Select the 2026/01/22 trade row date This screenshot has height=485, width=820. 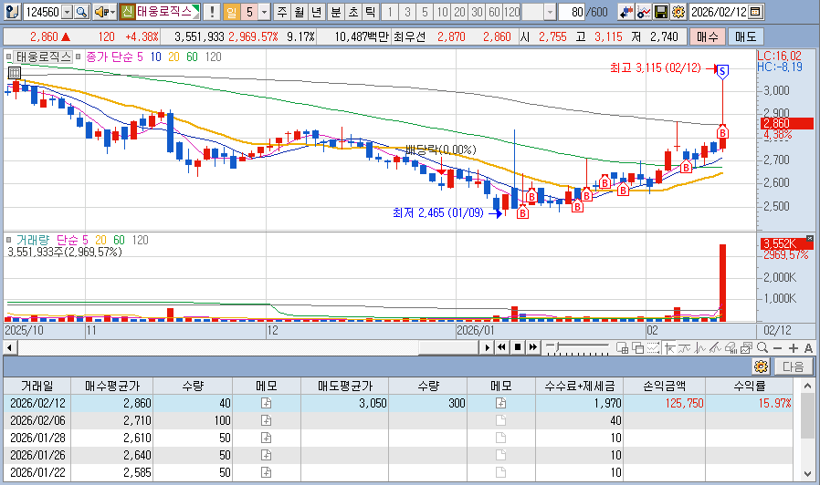[x=37, y=472]
